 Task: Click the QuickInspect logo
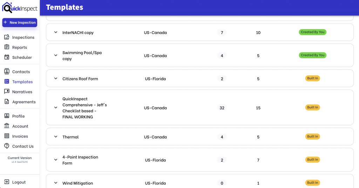pos(20,7)
